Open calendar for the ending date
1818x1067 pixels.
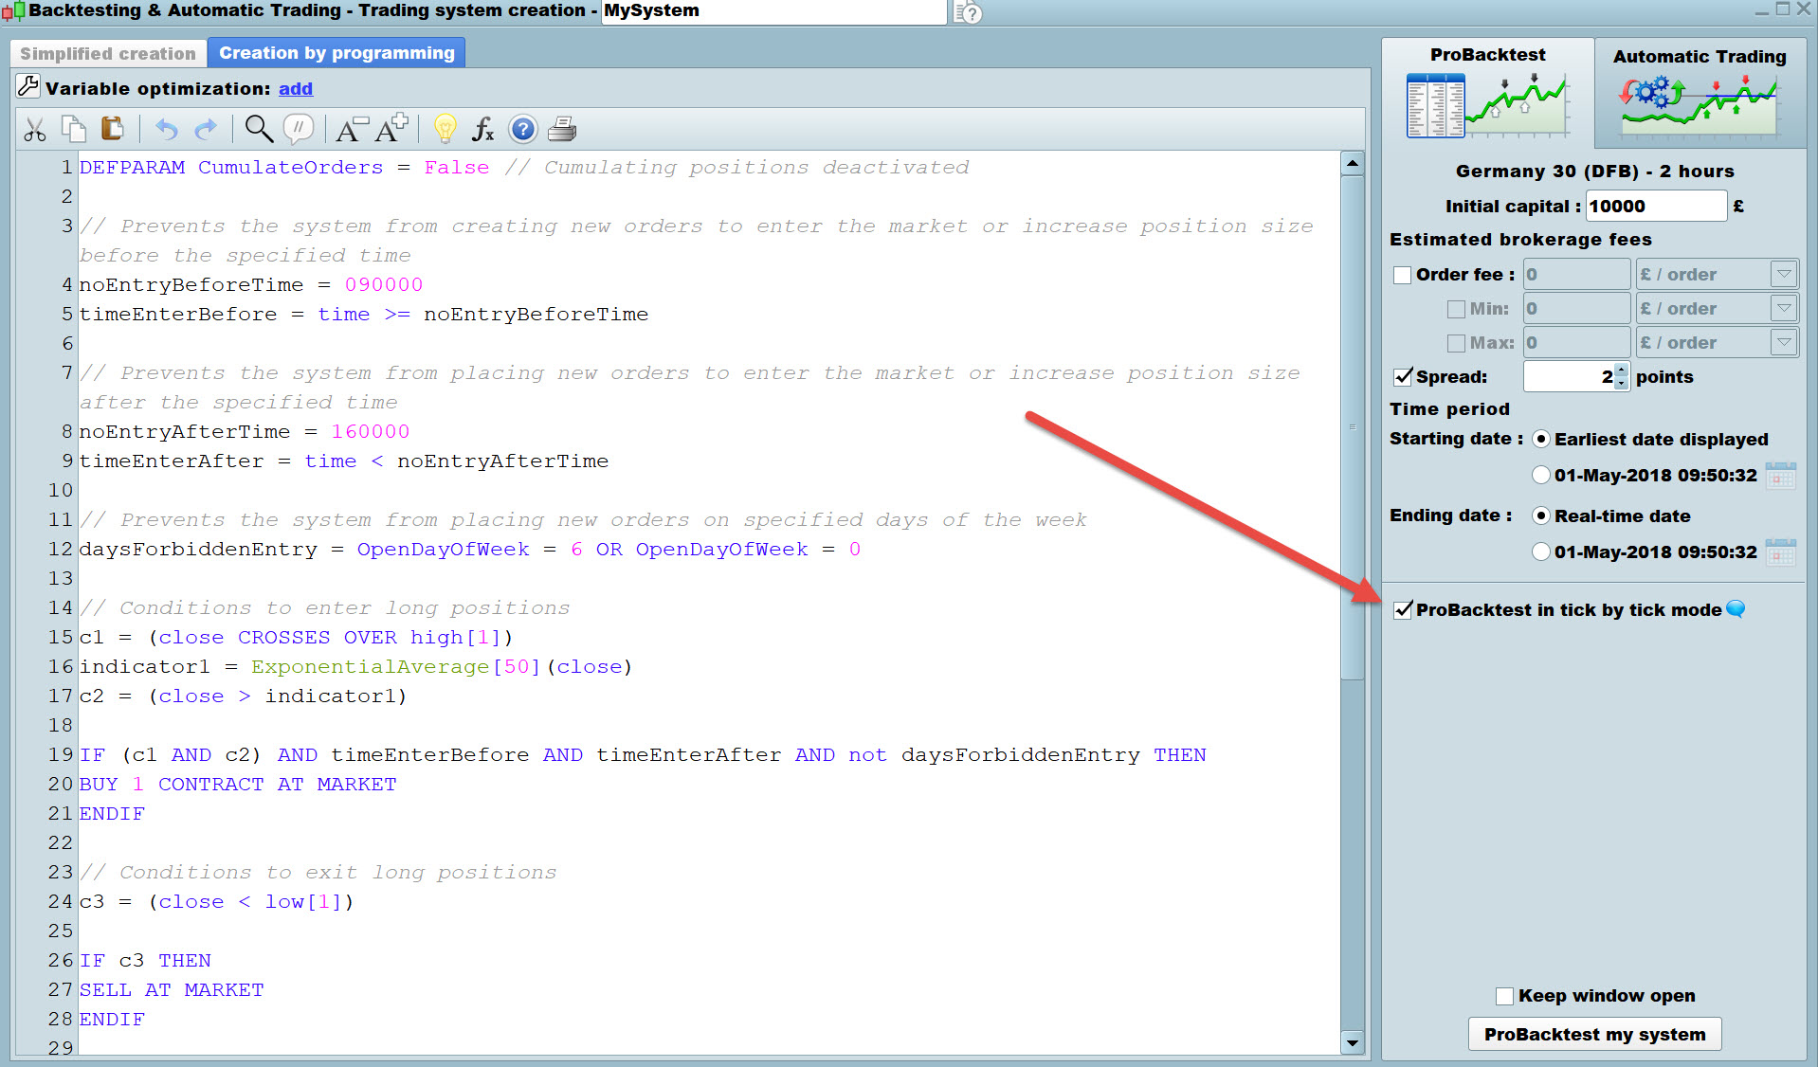[x=1780, y=552]
